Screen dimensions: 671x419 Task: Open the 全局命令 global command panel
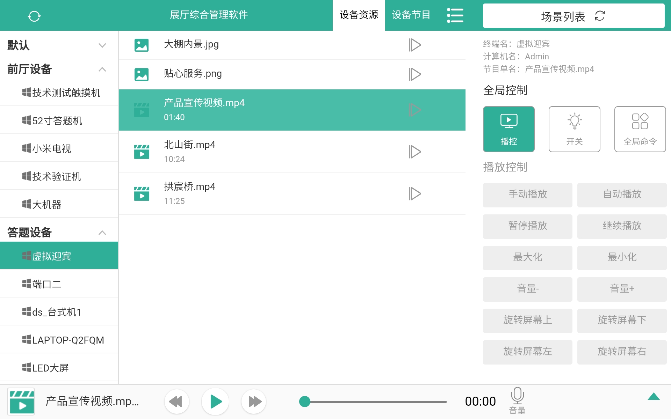[x=640, y=128]
